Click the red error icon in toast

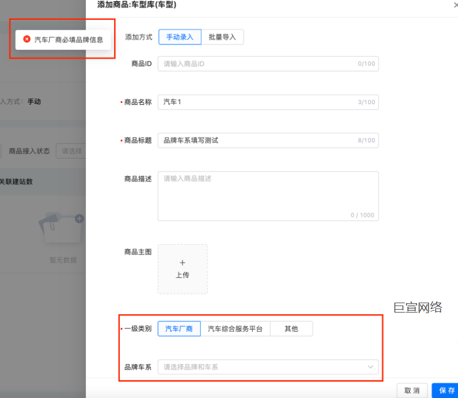pyautogui.click(x=27, y=39)
